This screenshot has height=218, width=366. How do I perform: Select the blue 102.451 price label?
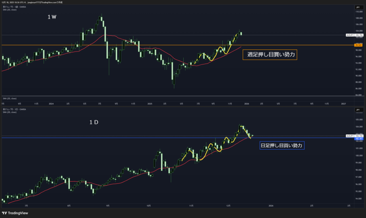(x=358, y=138)
